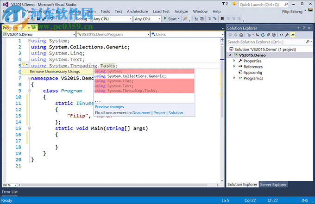Open the Load Test menu
315x204 pixels.
(161, 12)
